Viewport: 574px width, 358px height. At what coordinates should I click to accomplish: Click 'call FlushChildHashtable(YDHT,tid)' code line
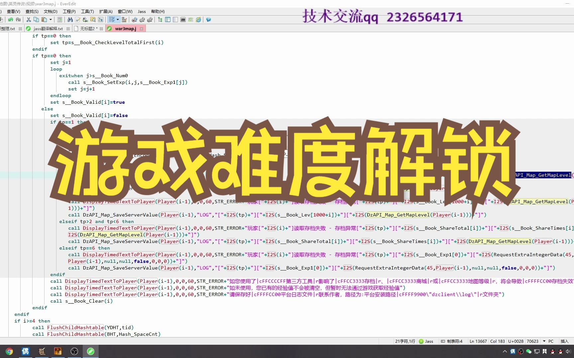(83, 328)
